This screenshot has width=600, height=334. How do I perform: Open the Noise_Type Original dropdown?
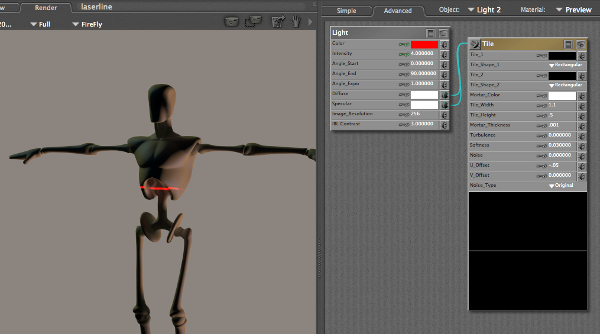565,186
